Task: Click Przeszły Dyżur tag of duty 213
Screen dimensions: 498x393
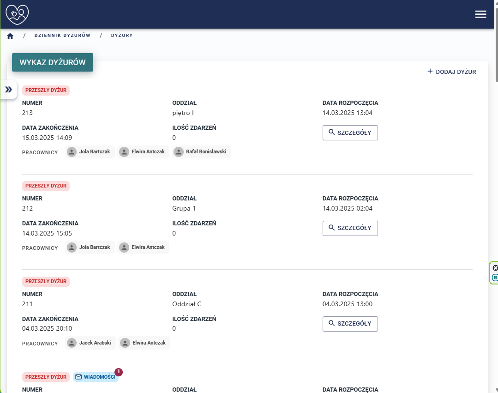Action: [x=46, y=91]
